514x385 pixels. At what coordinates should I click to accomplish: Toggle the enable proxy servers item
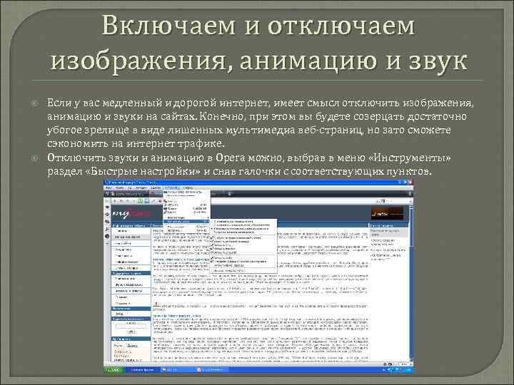pos(243,265)
